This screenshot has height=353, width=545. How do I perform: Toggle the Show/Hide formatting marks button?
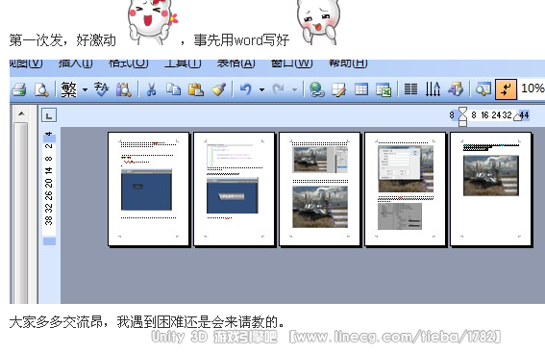click(506, 89)
